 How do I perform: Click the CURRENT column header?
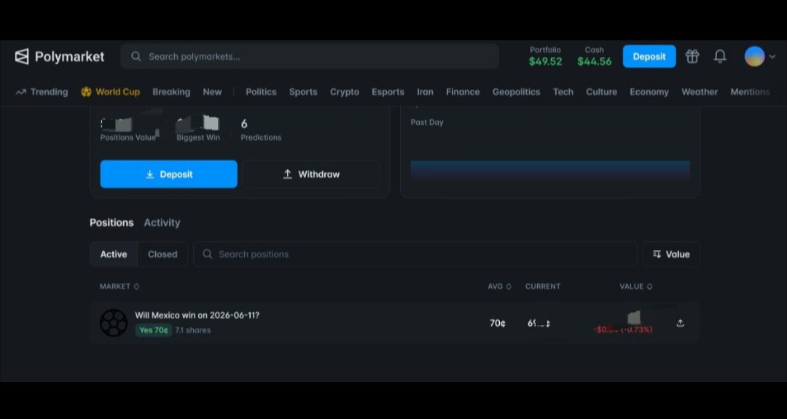coord(543,286)
